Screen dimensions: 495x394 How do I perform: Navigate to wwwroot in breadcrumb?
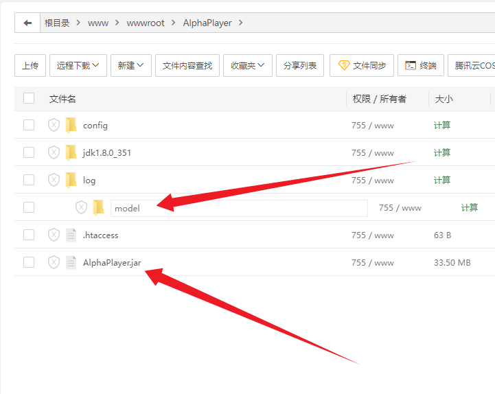tap(146, 23)
